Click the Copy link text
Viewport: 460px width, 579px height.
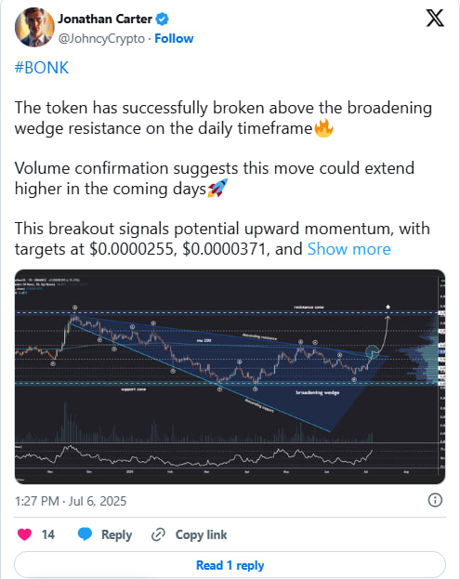click(x=202, y=534)
